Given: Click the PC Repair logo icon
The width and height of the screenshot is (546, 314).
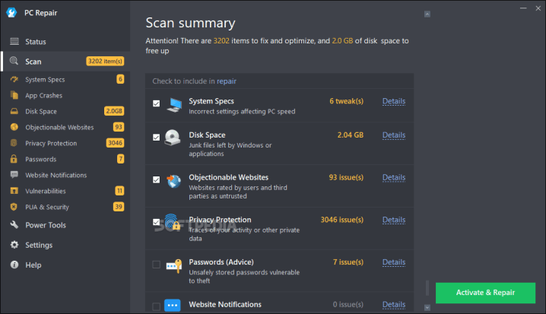Looking at the screenshot, I should [x=11, y=12].
